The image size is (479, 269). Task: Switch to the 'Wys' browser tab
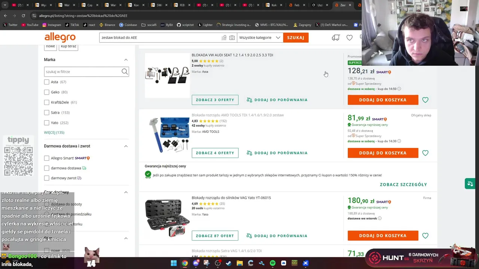point(44,5)
